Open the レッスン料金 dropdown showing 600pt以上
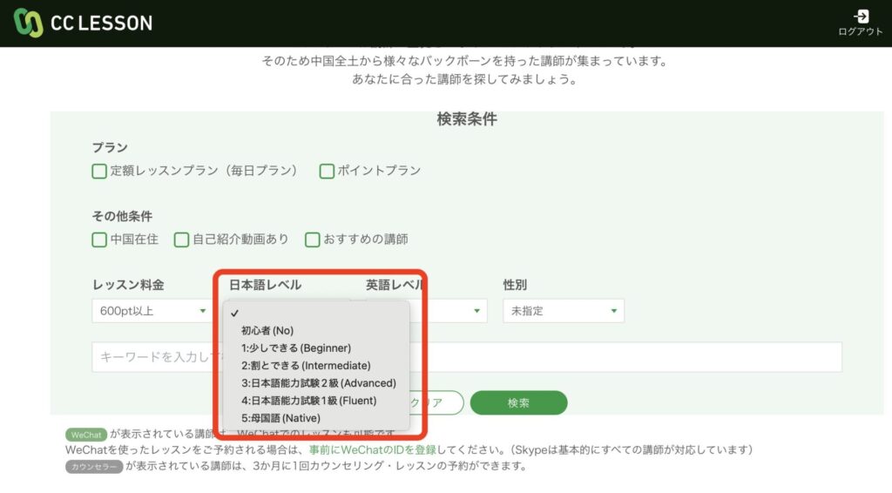 150,311
